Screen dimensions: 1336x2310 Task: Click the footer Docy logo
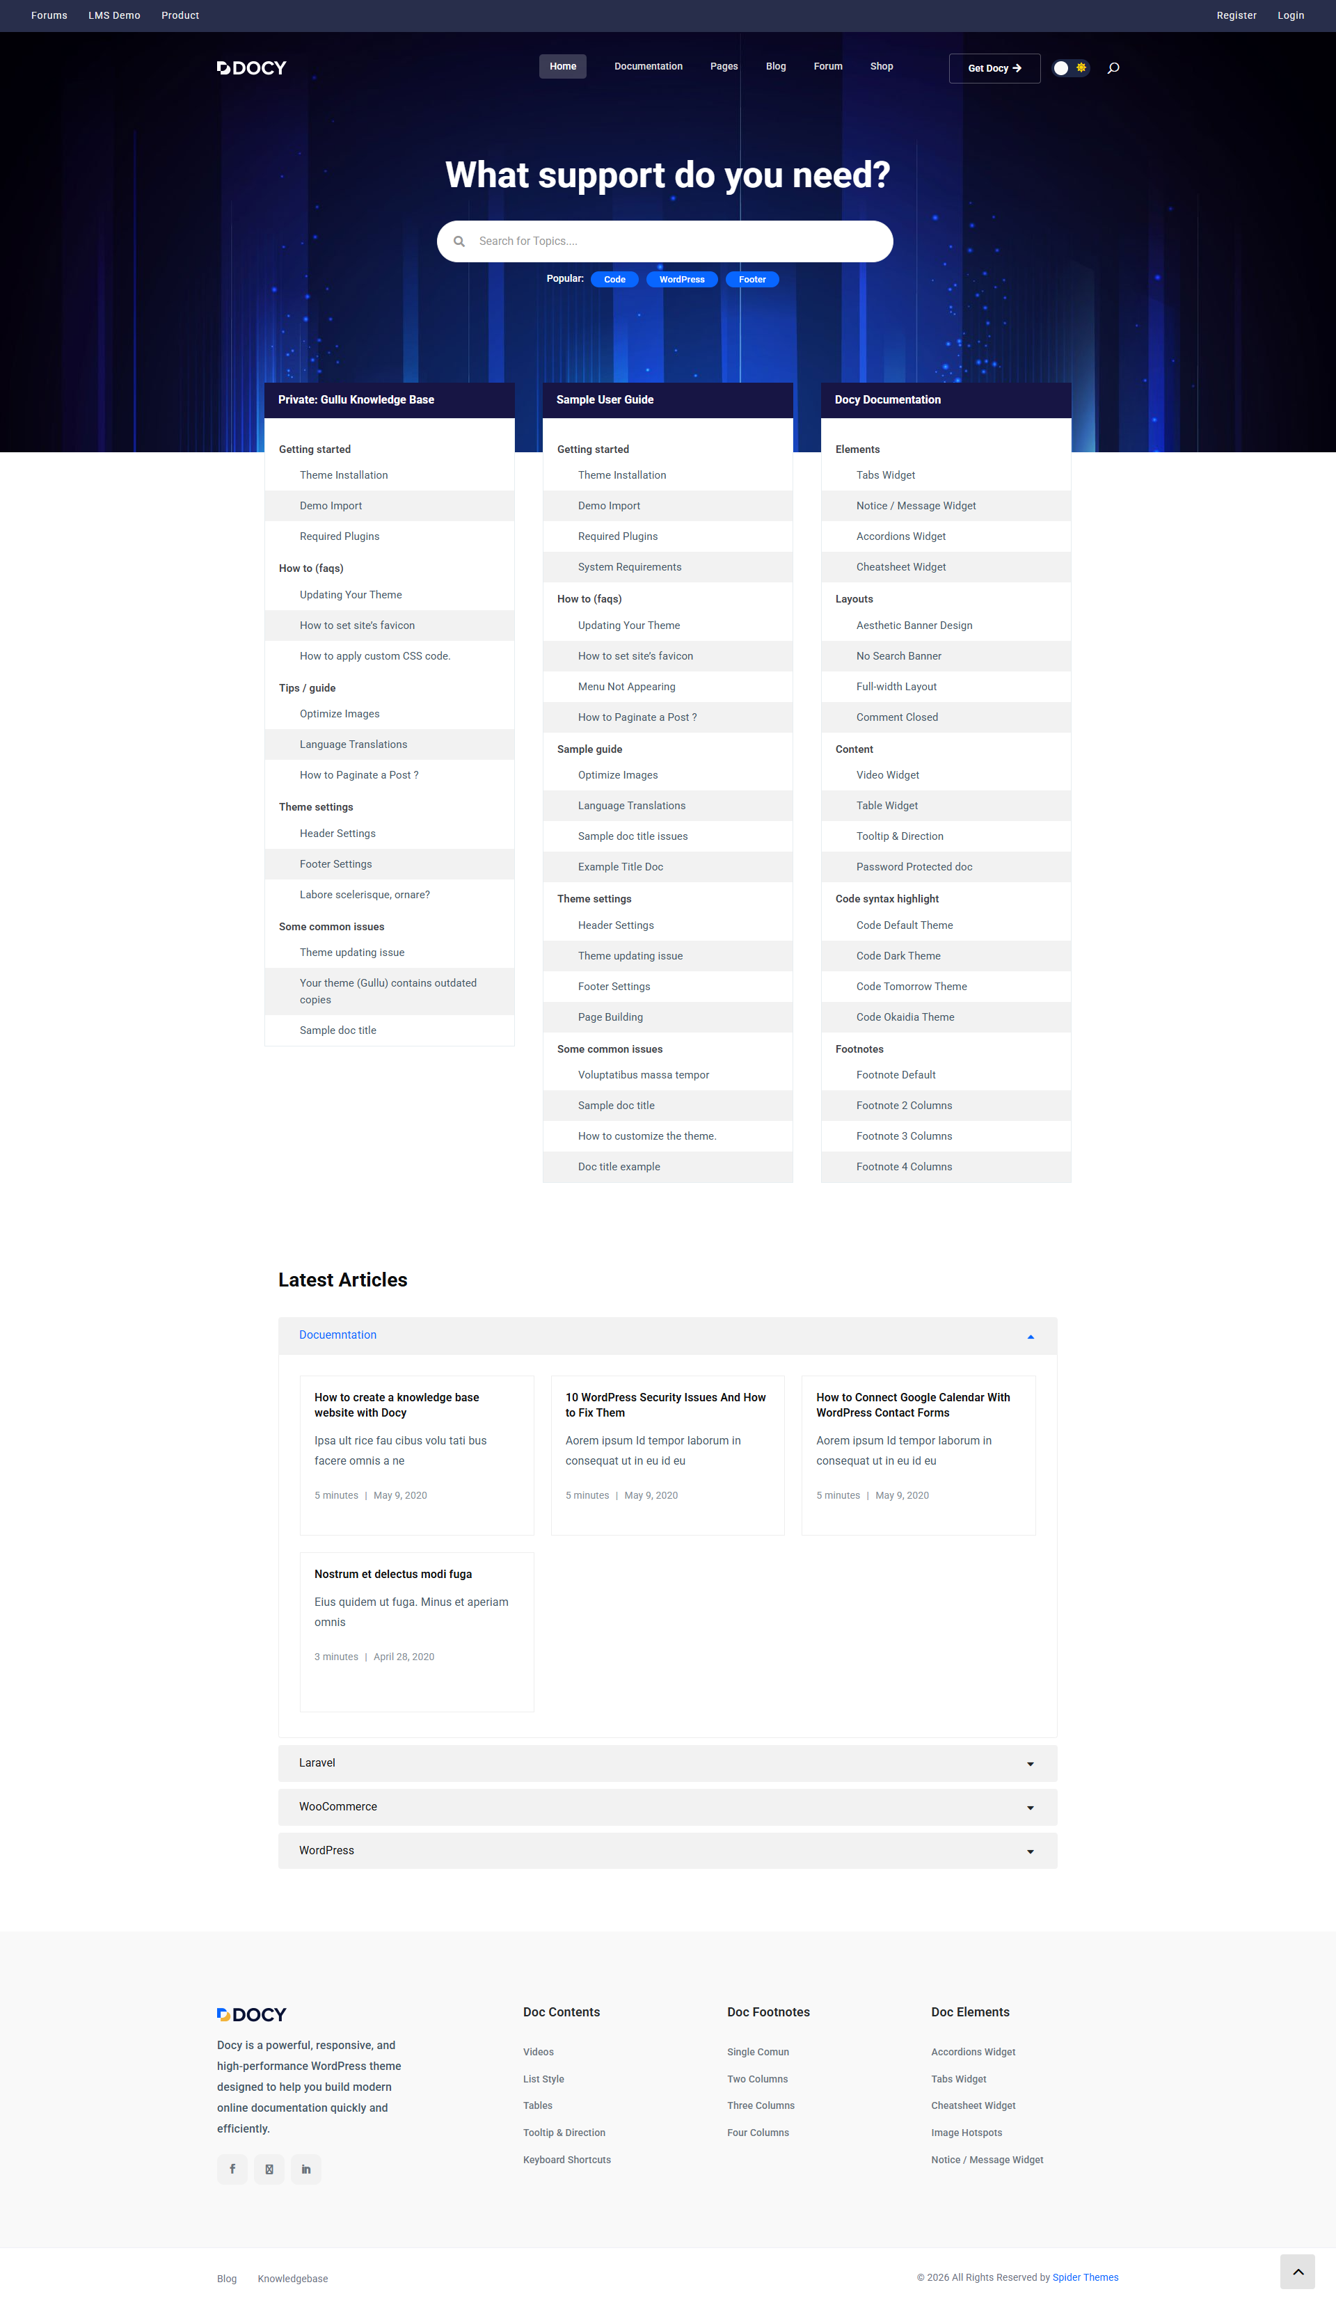click(251, 2014)
